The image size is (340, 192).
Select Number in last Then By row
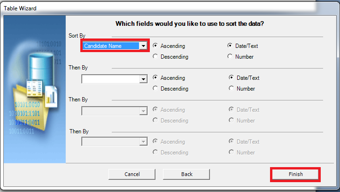pyautogui.click(x=232, y=152)
